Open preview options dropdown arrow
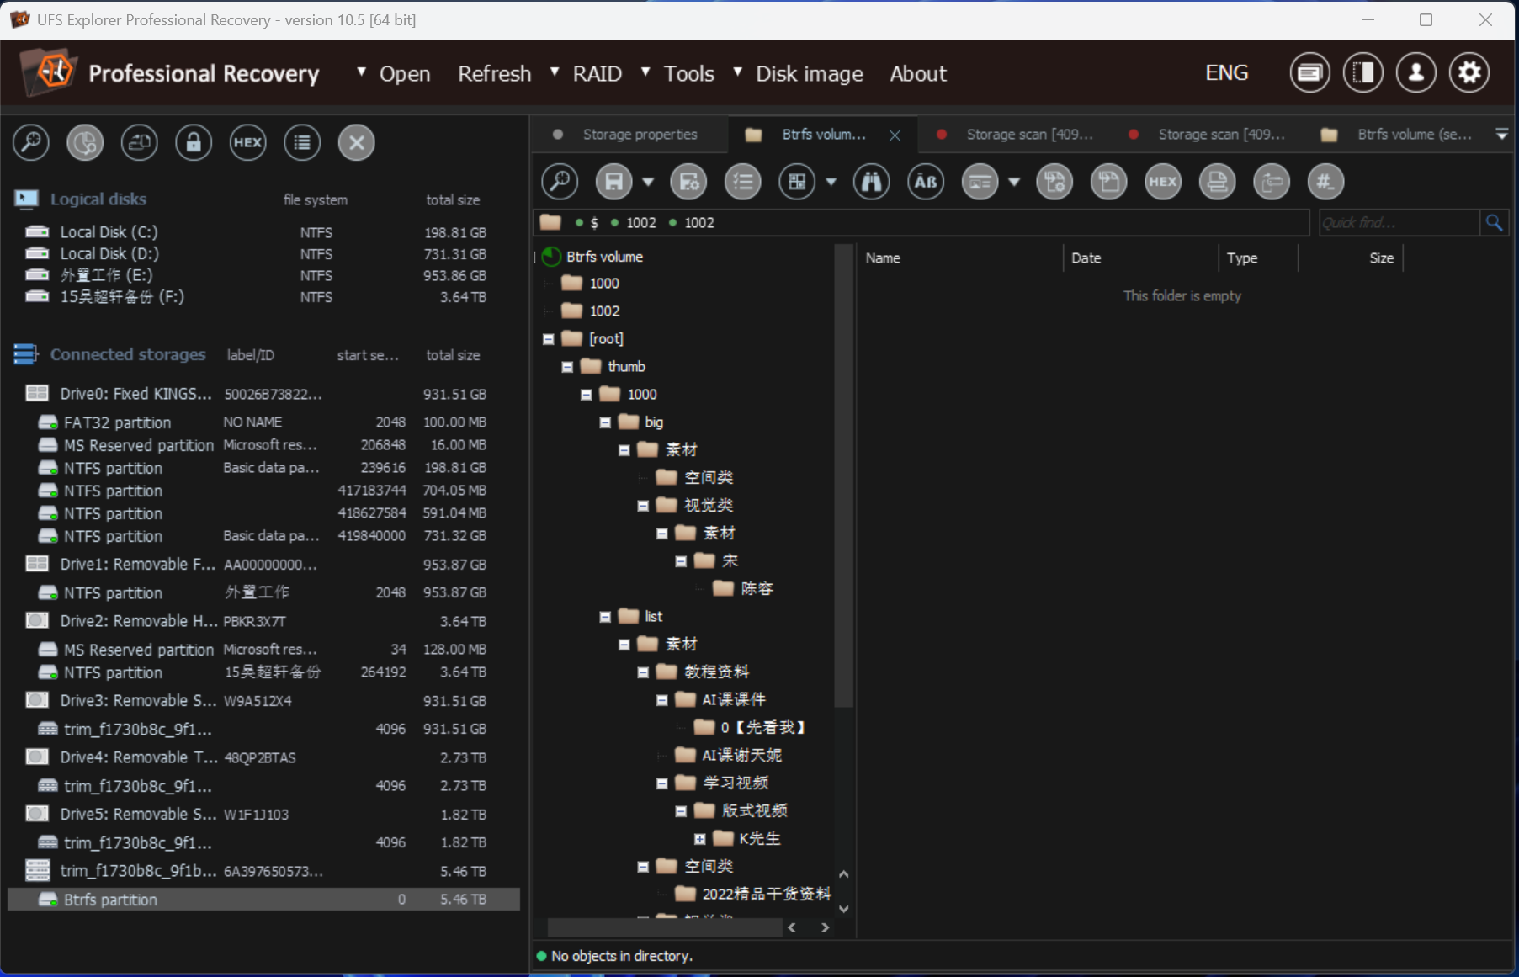Image resolution: width=1519 pixels, height=977 pixels. [1014, 182]
